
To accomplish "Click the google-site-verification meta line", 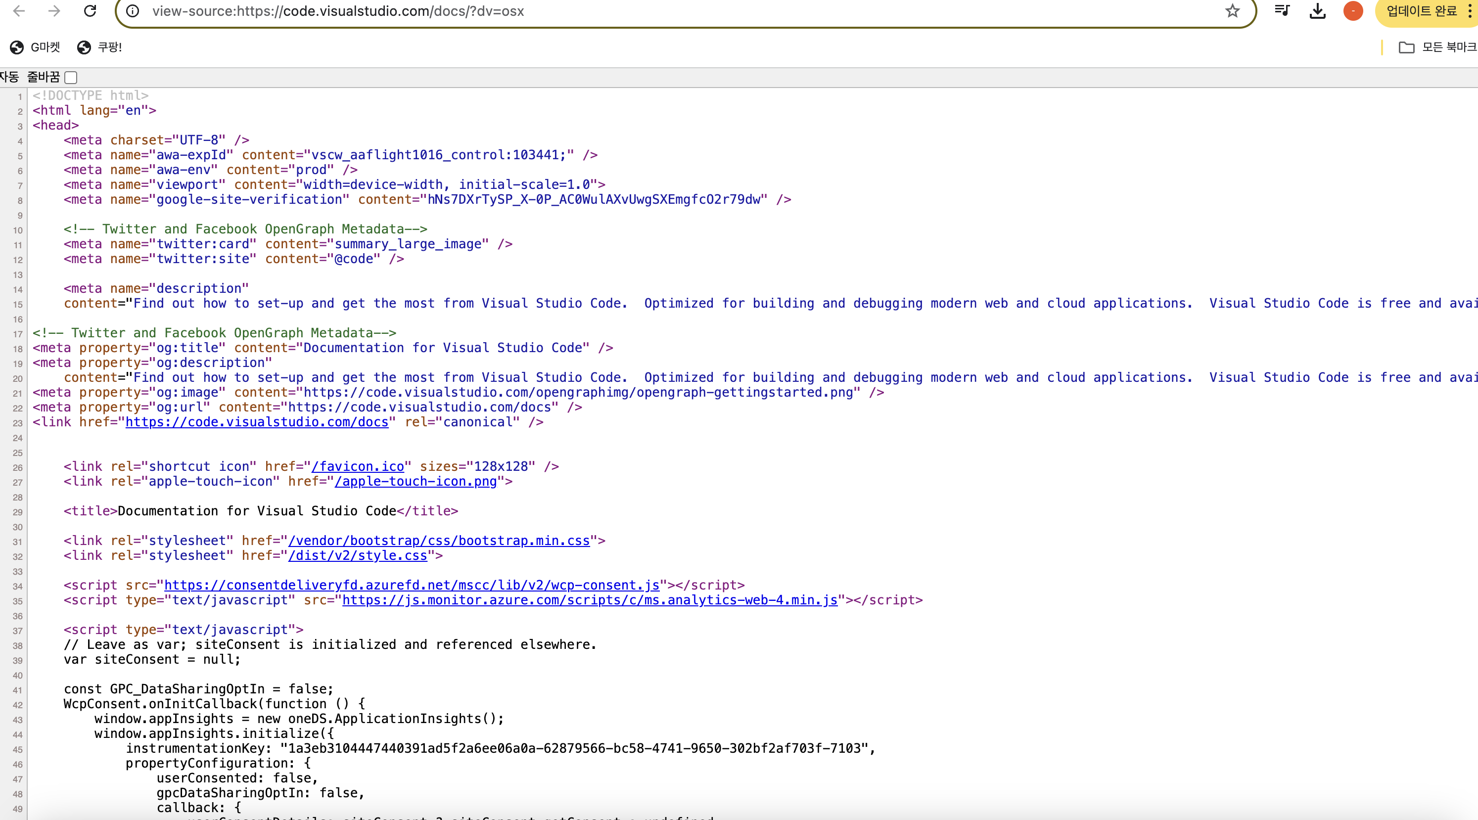I will point(427,199).
